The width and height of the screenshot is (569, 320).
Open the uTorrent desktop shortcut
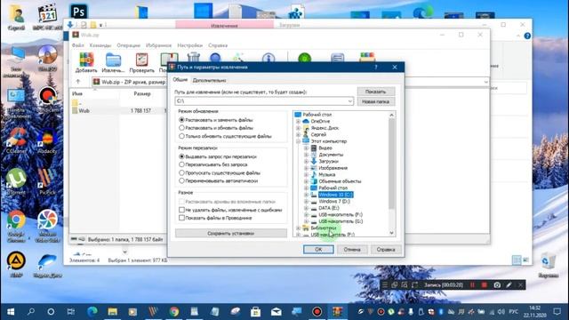pos(16,181)
